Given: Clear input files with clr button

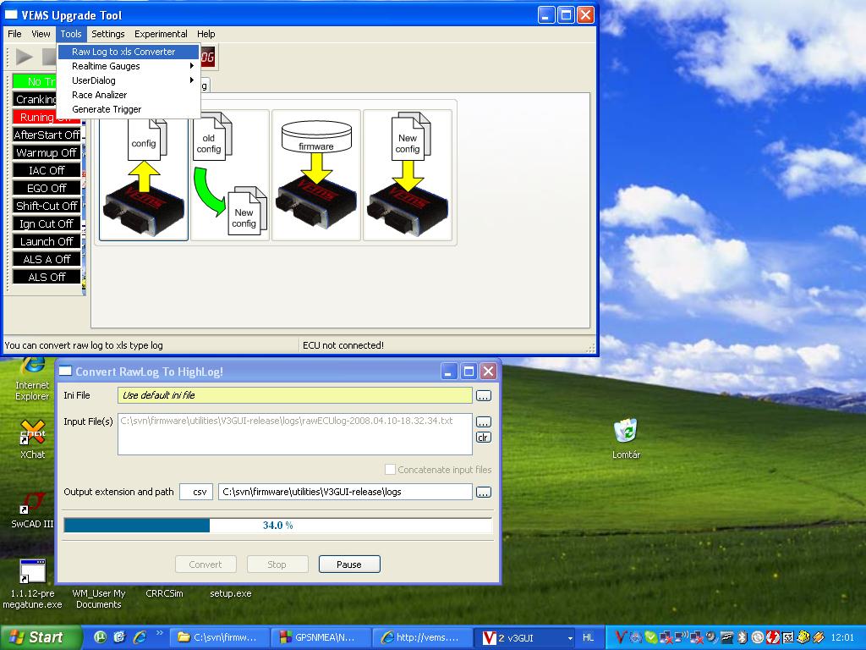Looking at the screenshot, I should click(x=483, y=438).
